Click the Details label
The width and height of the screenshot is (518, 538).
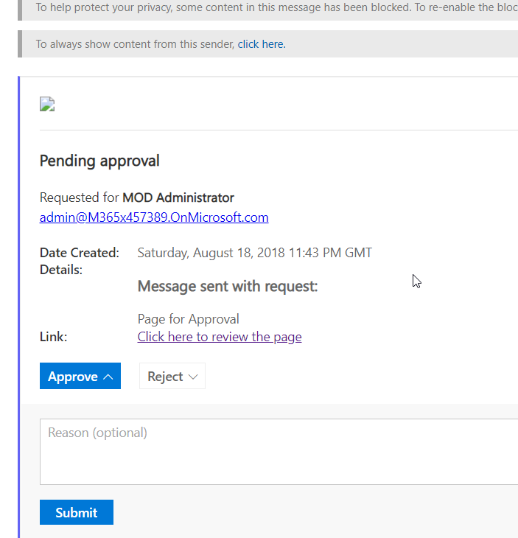coord(61,270)
